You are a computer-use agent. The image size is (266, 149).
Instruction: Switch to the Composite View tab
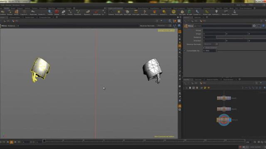(x=45, y=17)
